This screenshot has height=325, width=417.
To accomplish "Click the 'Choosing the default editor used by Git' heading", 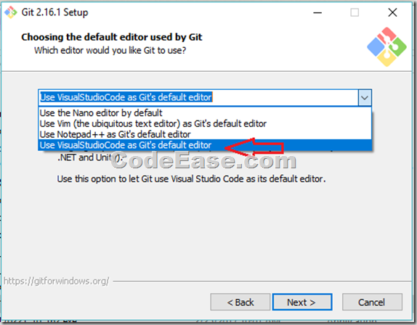I will (112, 37).
